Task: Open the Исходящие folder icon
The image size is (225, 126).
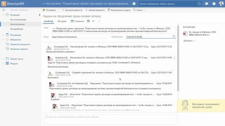Action: coord(7,35)
